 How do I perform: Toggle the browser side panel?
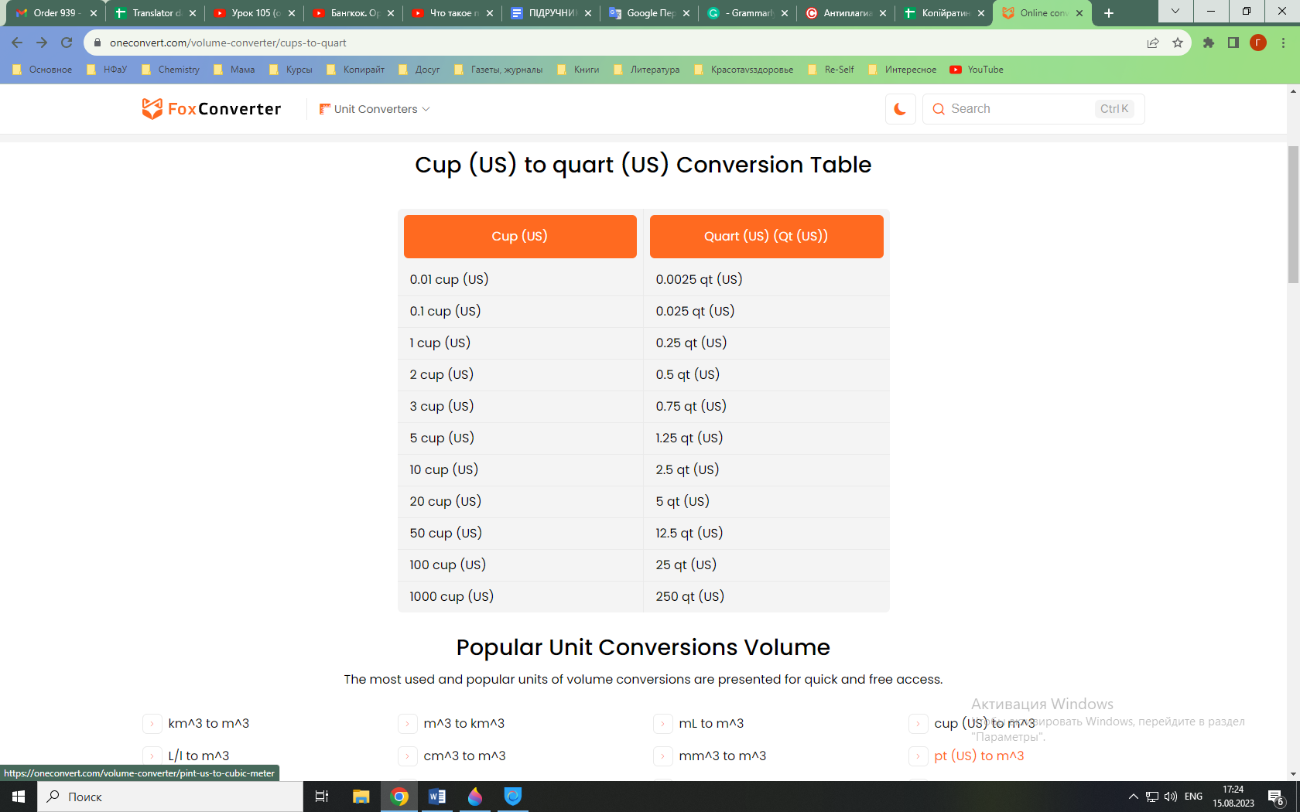tap(1233, 43)
